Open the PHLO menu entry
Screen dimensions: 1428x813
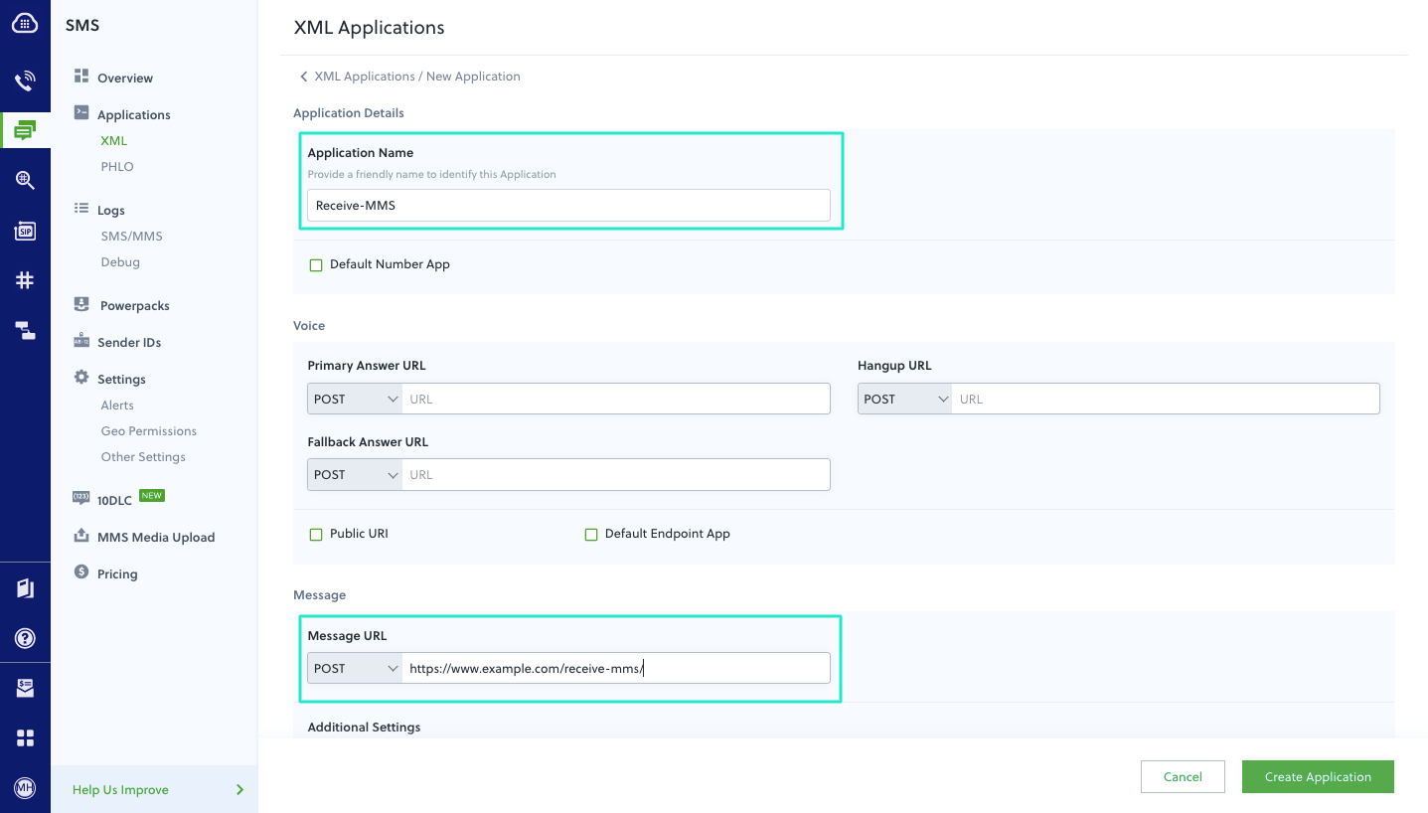pos(116,166)
